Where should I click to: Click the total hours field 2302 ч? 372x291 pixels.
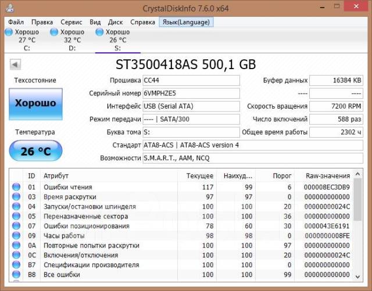click(336, 132)
